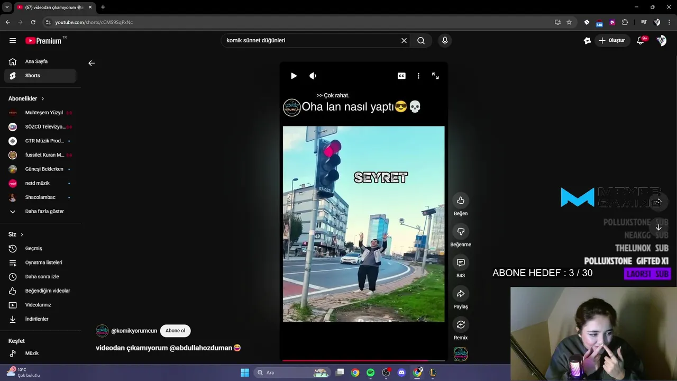Reload the page in the browser
The image size is (677, 381).
coord(33,22)
